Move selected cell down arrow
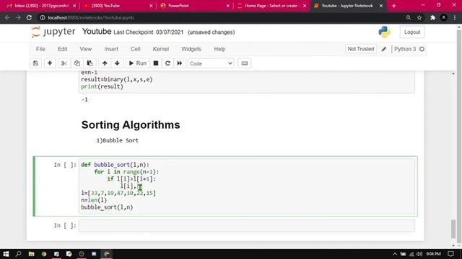 117,63
